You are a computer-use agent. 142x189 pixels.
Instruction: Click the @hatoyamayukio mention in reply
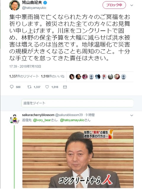point(72,120)
